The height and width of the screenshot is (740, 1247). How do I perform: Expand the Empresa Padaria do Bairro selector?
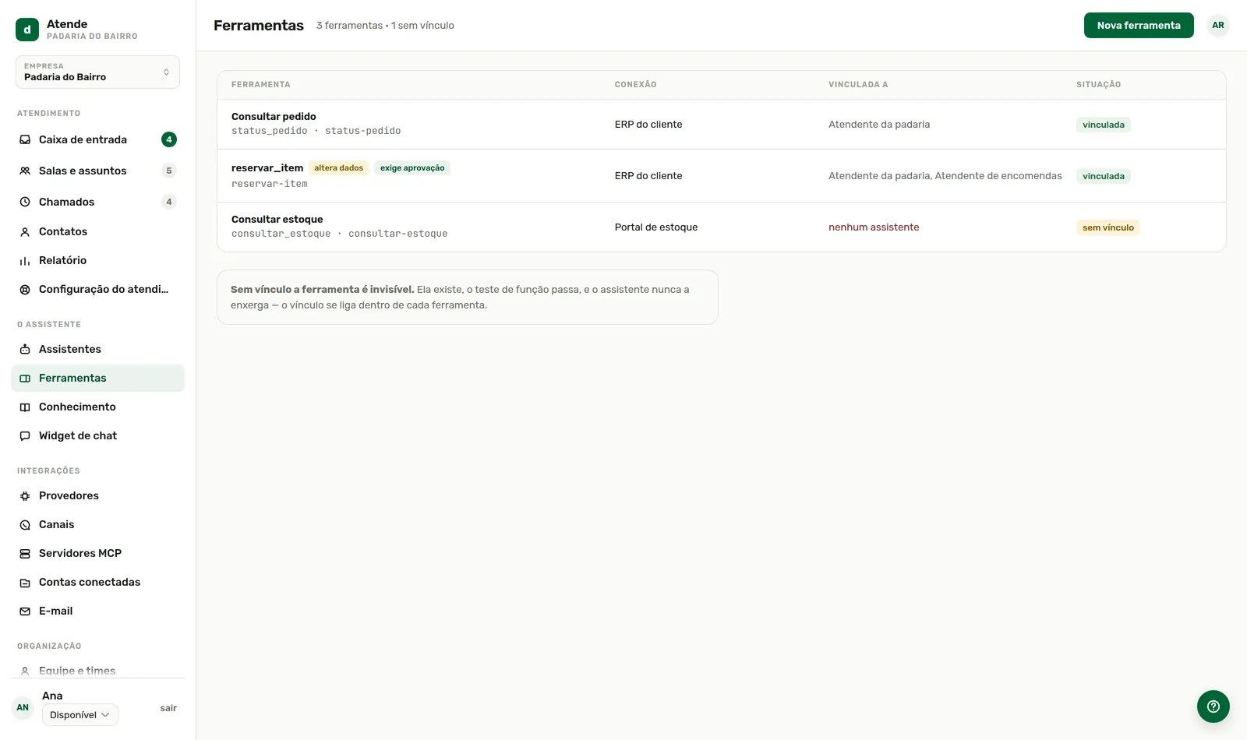(x=97, y=72)
